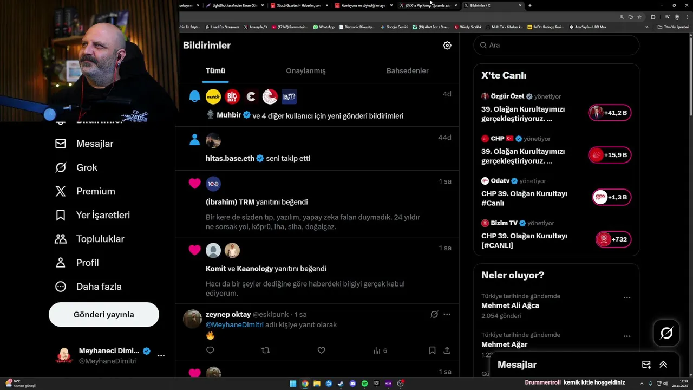Open notification settings gear icon

pos(447,45)
